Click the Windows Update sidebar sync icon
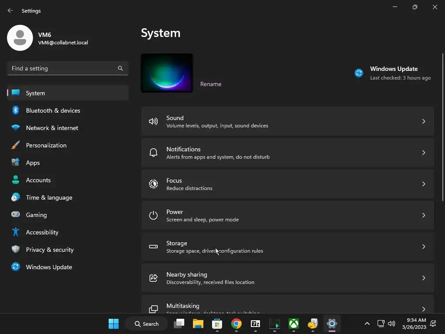445x334 pixels. click(16, 267)
